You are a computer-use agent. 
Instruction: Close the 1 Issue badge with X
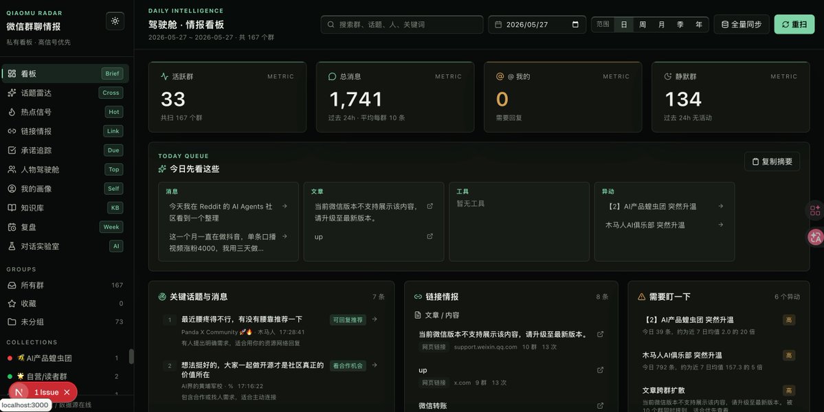coord(67,392)
